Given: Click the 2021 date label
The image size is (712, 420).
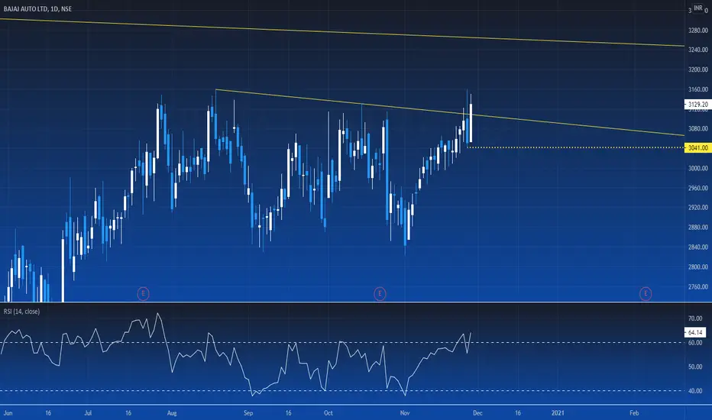Looking at the screenshot, I should 558,412.
